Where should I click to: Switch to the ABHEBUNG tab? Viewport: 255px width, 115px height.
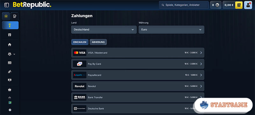pyautogui.click(x=98, y=42)
